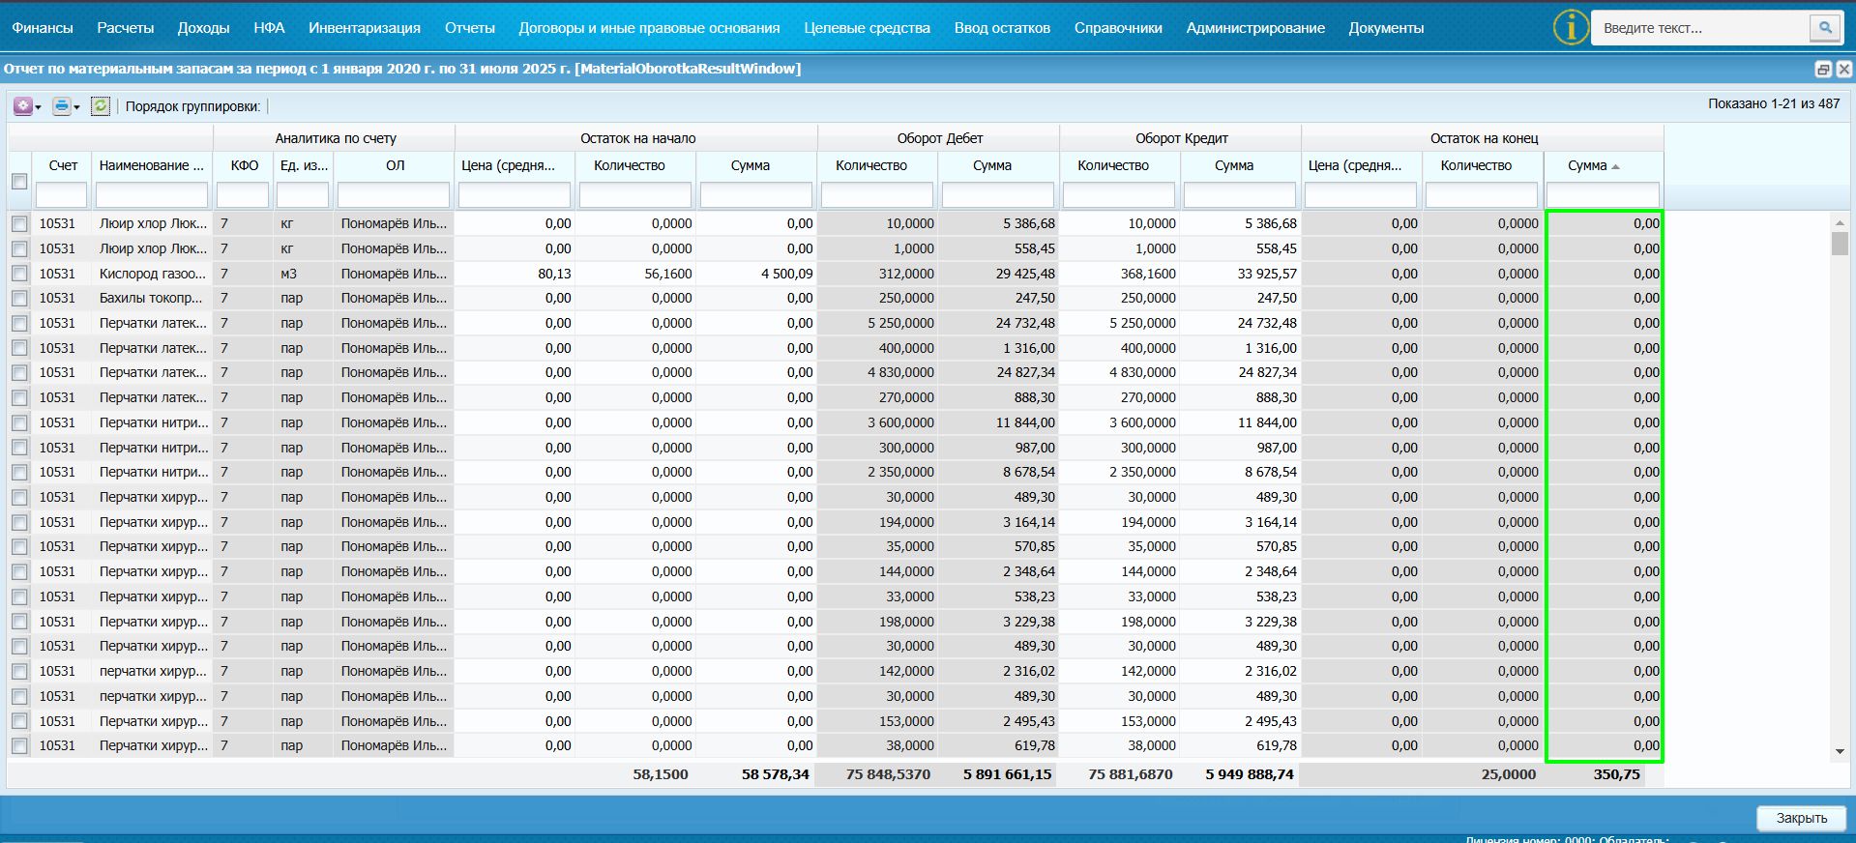Image resolution: width=1856 pixels, height=843 pixels.
Task: Click the Показано 1-21 из 487 text
Action: tap(1774, 103)
